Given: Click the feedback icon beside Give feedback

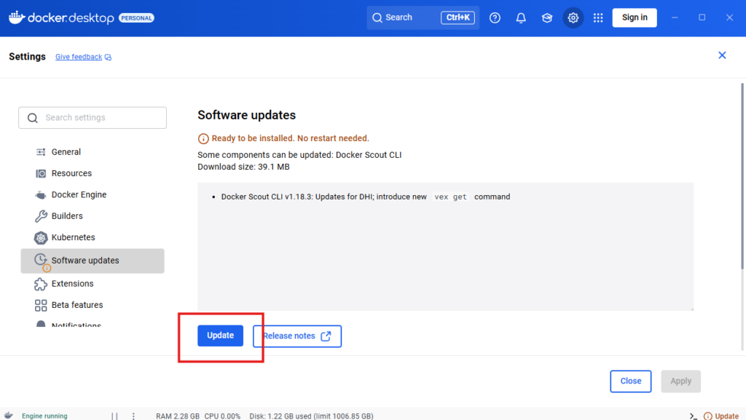Looking at the screenshot, I should point(108,57).
